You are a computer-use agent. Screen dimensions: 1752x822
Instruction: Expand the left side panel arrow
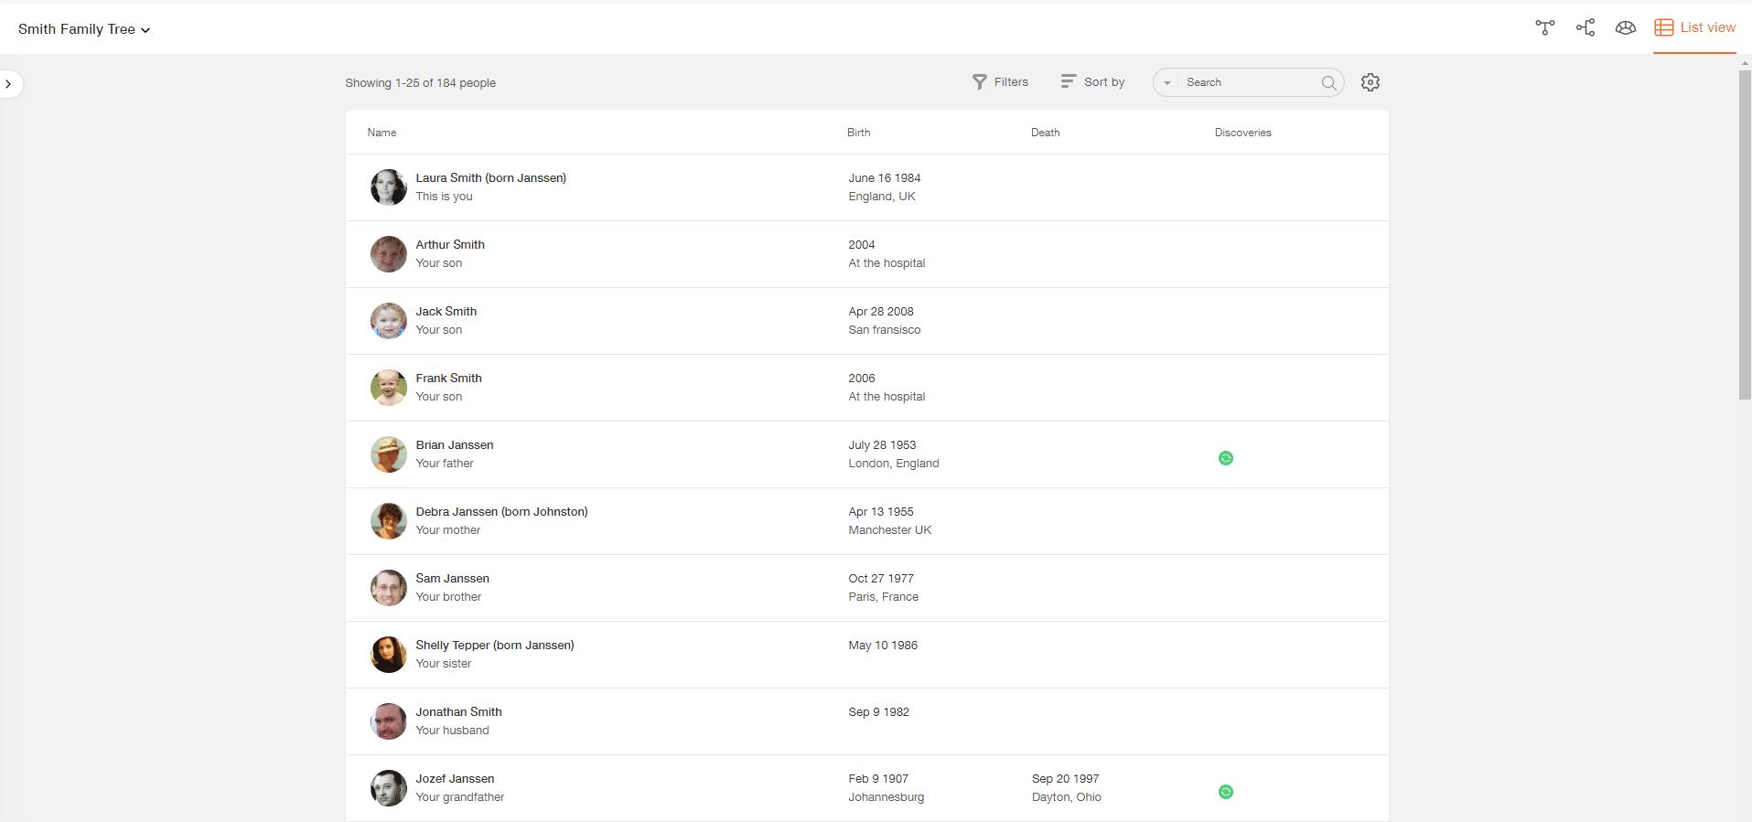pyautogui.click(x=9, y=84)
